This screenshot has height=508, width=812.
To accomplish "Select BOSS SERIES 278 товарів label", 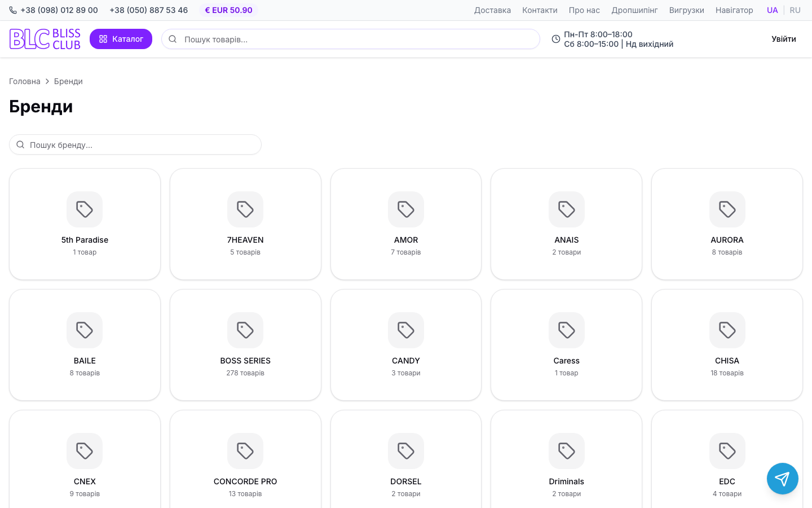I will coord(245,373).
